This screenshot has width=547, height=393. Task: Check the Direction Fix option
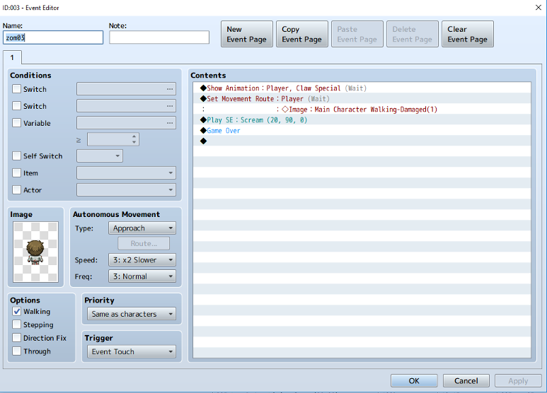16,338
